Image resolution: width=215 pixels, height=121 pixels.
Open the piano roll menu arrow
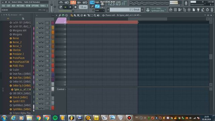click(x=57, y=15)
